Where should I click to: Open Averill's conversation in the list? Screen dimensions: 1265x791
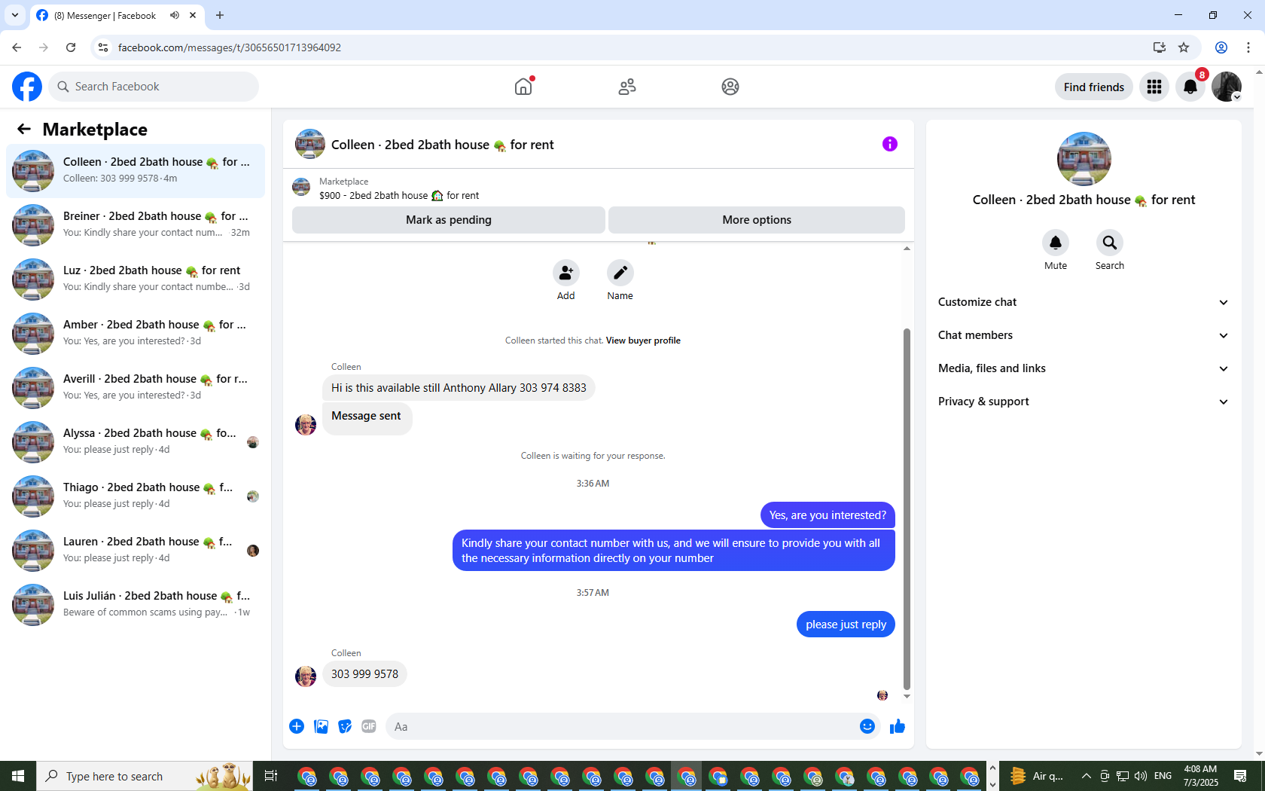(136, 388)
